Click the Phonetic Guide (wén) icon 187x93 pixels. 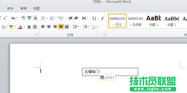29,18
